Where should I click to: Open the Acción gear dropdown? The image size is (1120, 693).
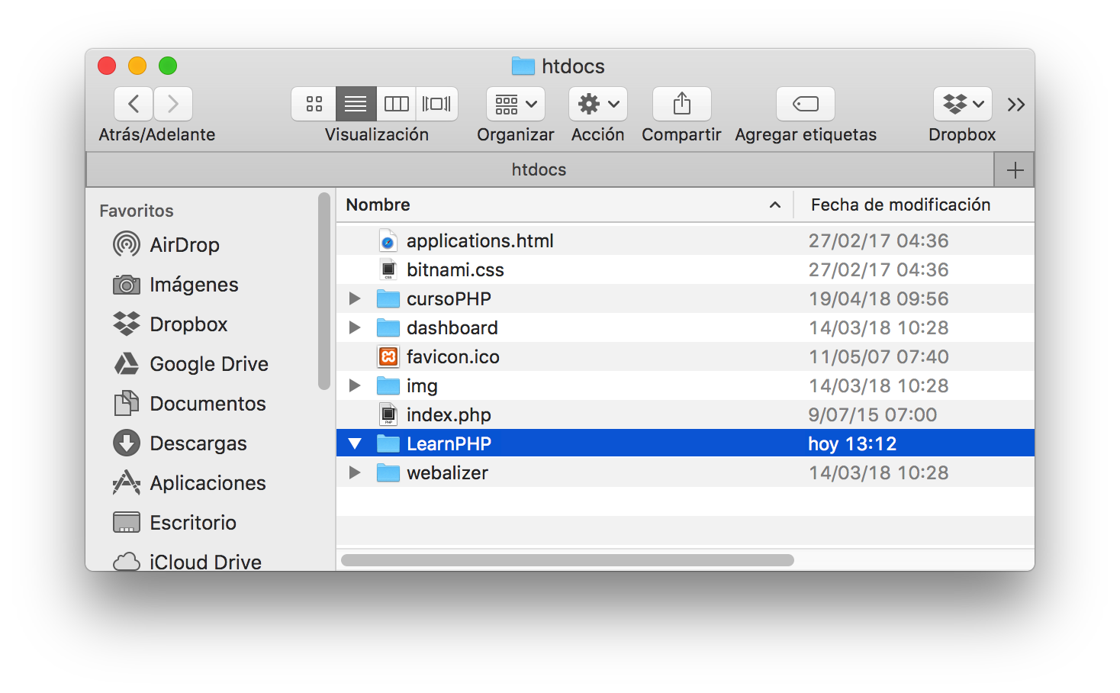click(598, 104)
